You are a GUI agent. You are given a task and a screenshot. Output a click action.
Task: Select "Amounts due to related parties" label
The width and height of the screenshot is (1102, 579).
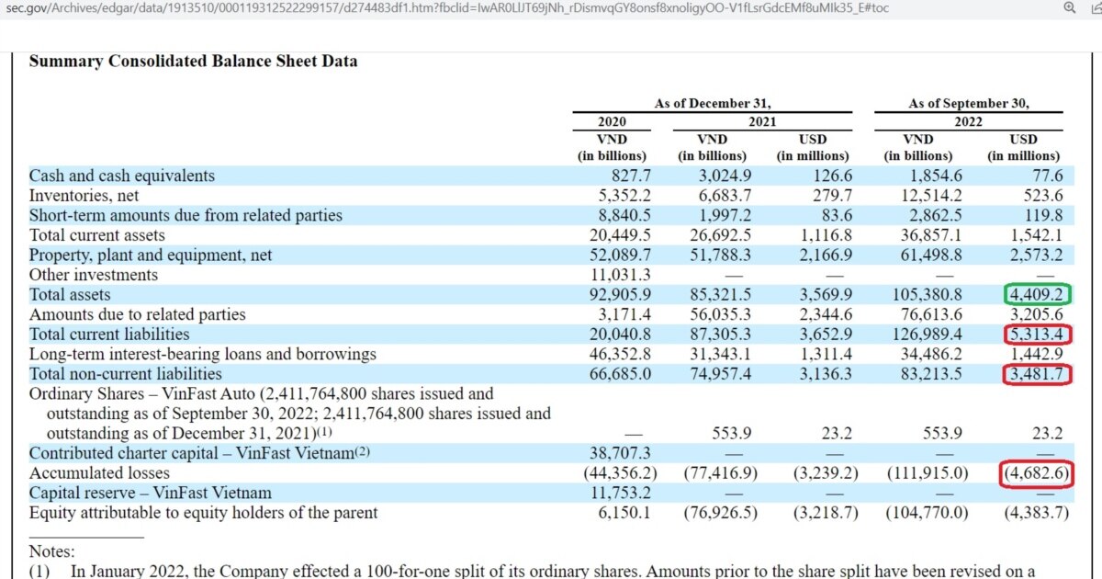tap(138, 314)
